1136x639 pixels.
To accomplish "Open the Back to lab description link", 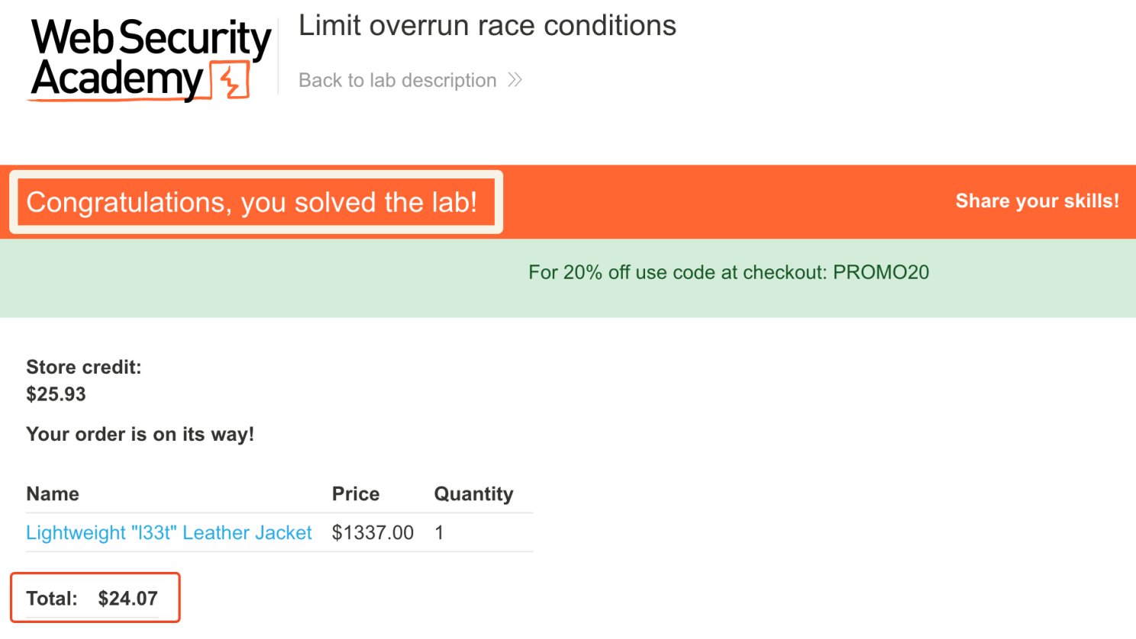I will point(397,80).
